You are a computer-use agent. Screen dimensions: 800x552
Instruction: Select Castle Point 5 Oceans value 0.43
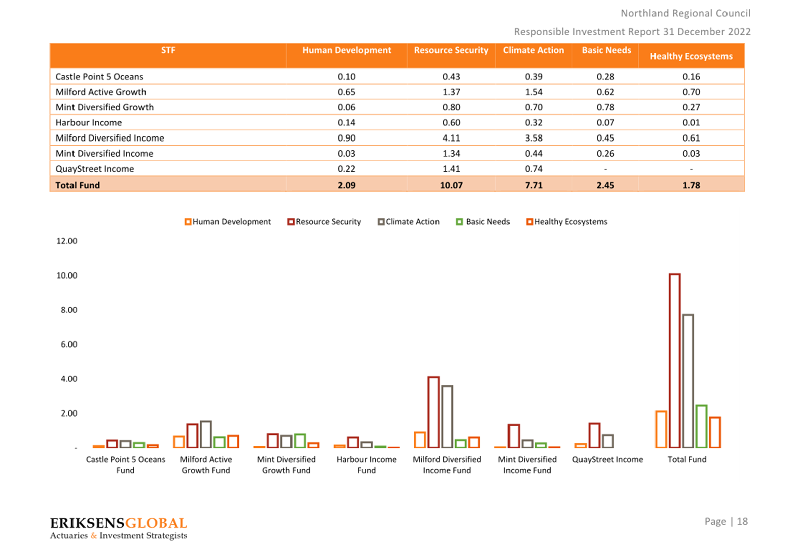tap(451, 77)
